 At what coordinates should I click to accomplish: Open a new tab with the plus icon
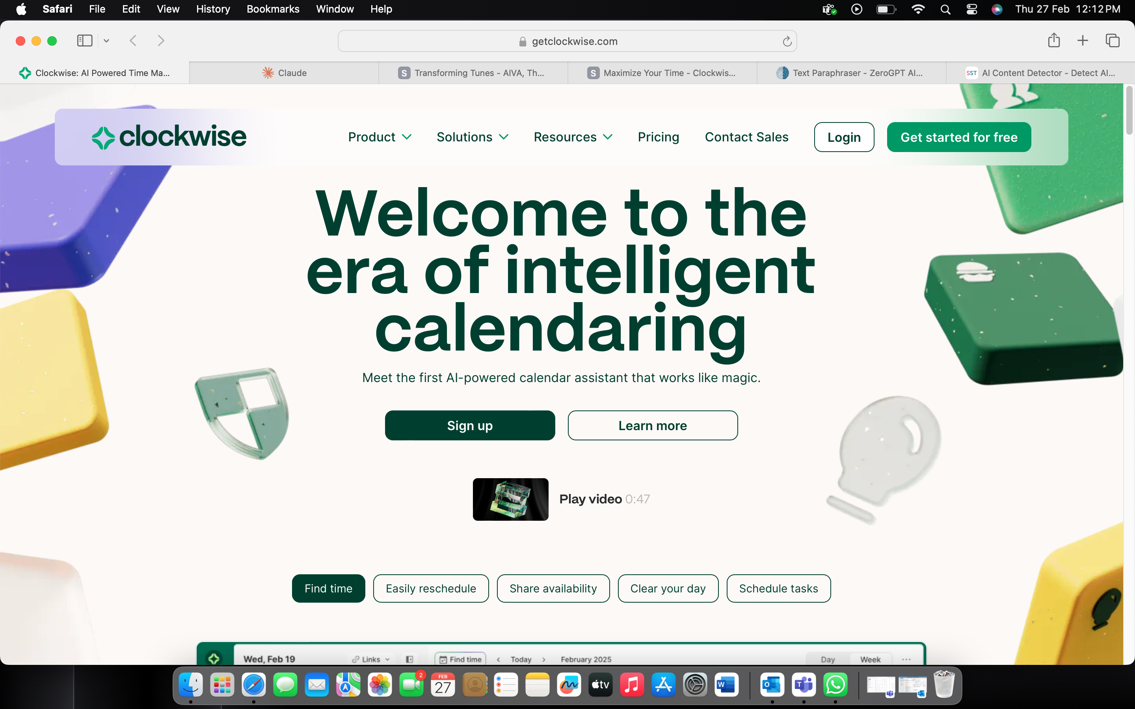point(1083,41)
